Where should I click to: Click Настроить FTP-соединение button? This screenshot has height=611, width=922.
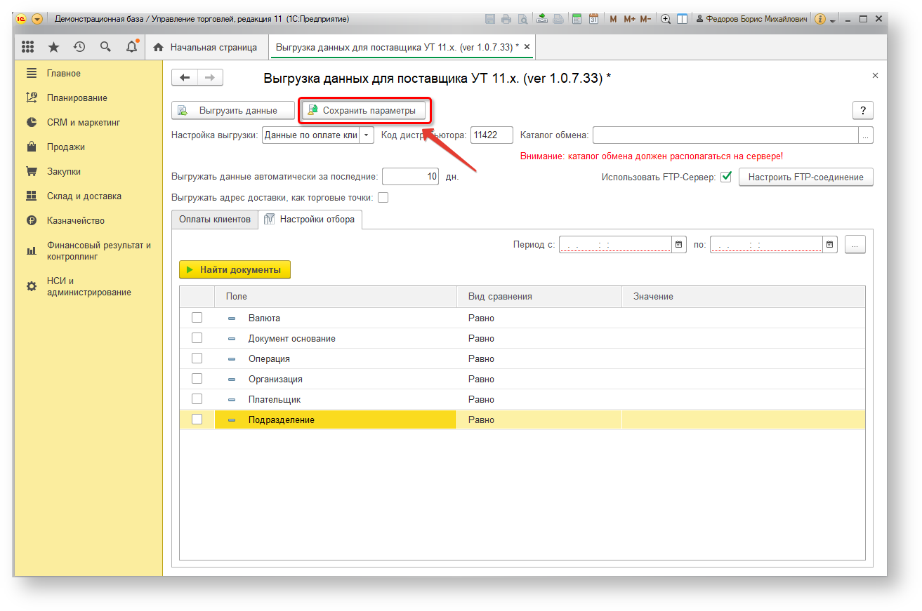click(806, 177)
